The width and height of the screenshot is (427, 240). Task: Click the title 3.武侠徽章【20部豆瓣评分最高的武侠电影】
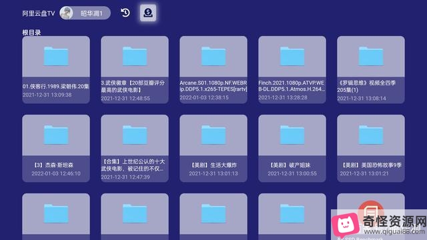[x=133, y=86]
